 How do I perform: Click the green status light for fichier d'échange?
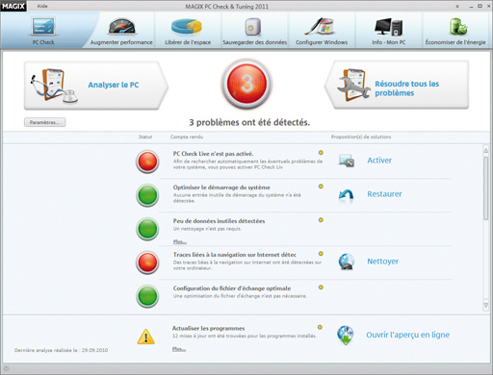pos(147,296)
